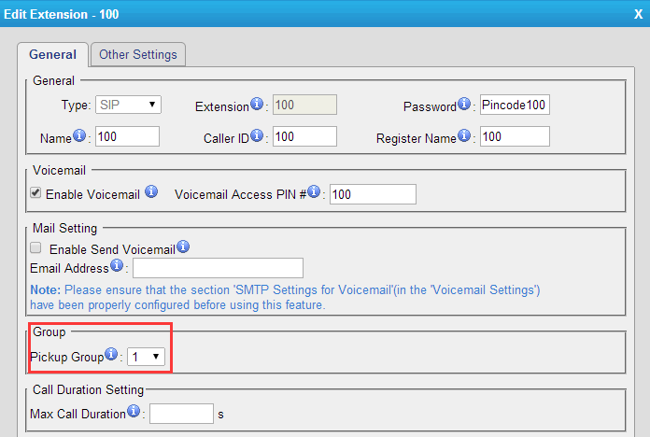Click the Edit Extension - 100 title
650x437 pixels.
click(x=62, y=14)
